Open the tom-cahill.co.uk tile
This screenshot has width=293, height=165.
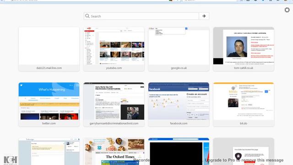click(x=244, y=49)
